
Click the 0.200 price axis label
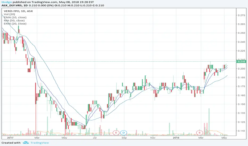coord(241,69)
